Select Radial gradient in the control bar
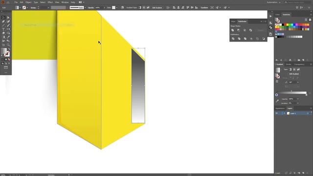313x176 pixels. point(144,8)
